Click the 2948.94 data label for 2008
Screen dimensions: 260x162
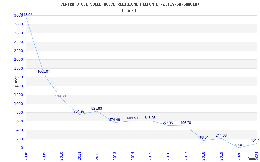coord(26,15)
